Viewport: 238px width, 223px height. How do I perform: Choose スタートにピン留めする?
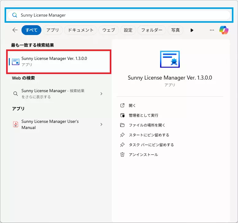point(149,135)
